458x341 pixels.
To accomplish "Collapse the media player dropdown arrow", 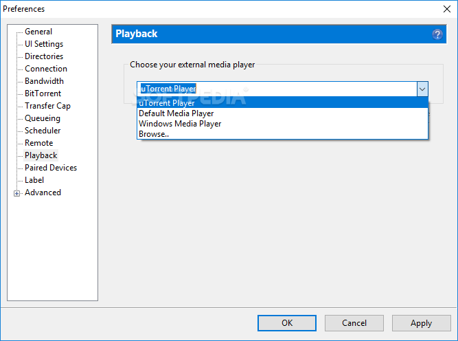I will (422, 89).
